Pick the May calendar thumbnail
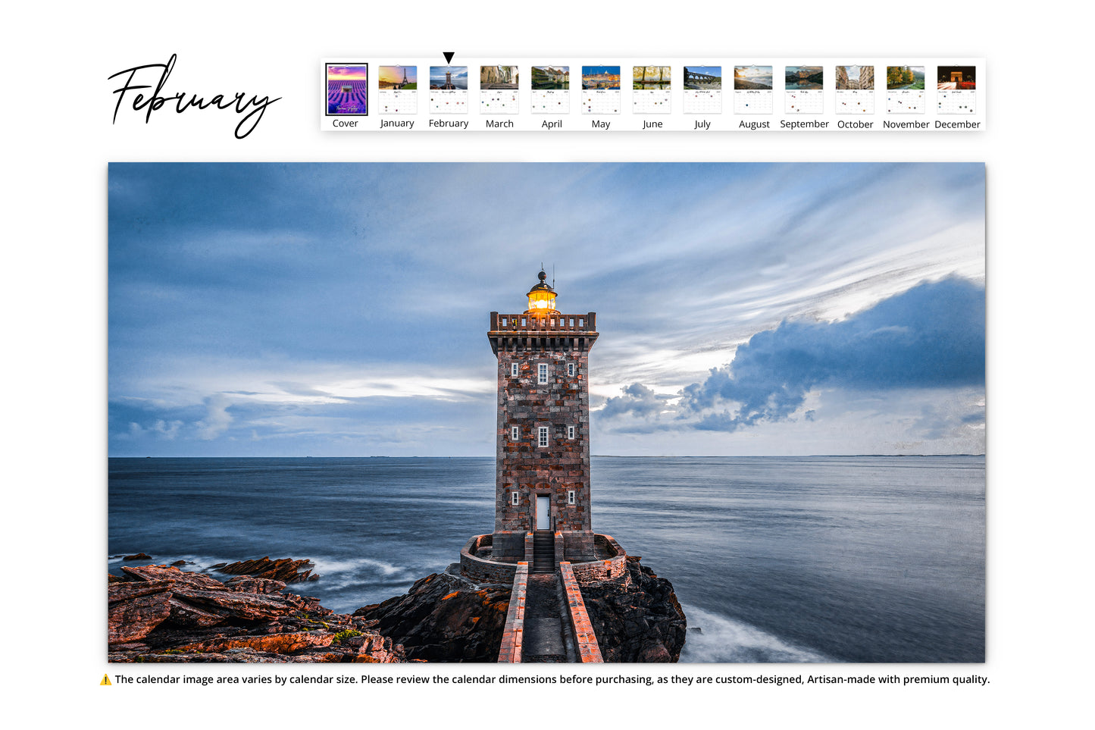Viewport: 1095px width, 730px height. [601, 89]
